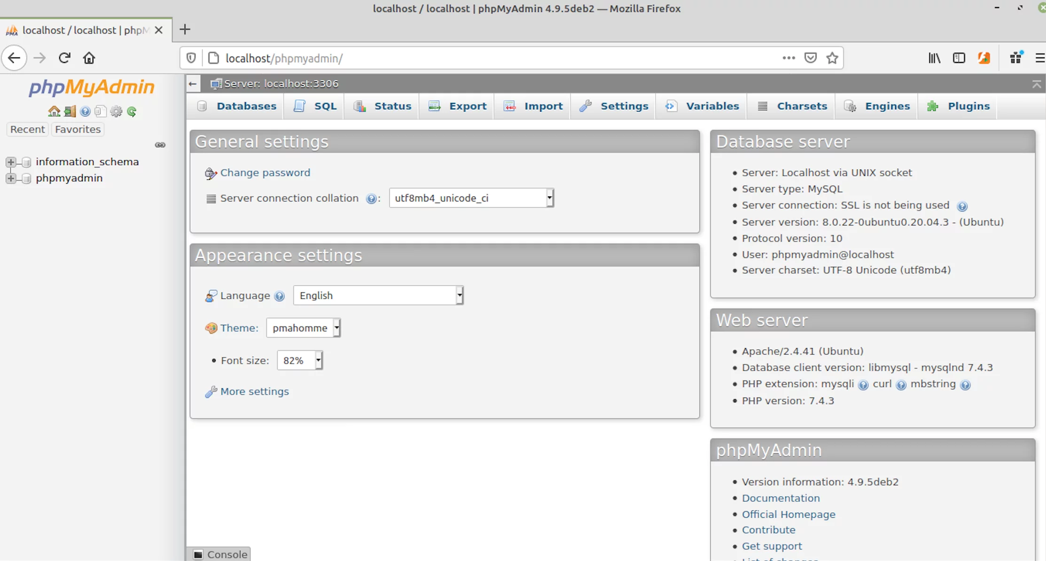Reload the page with Firefox refresh button
The width and height of the screenshot is (1046, 561).
[x=64, y=58]
